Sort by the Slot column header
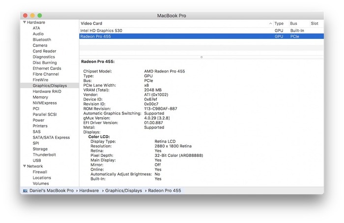This screenshot has height=223, width=344. pyautogui.click(x=315, y=24)
